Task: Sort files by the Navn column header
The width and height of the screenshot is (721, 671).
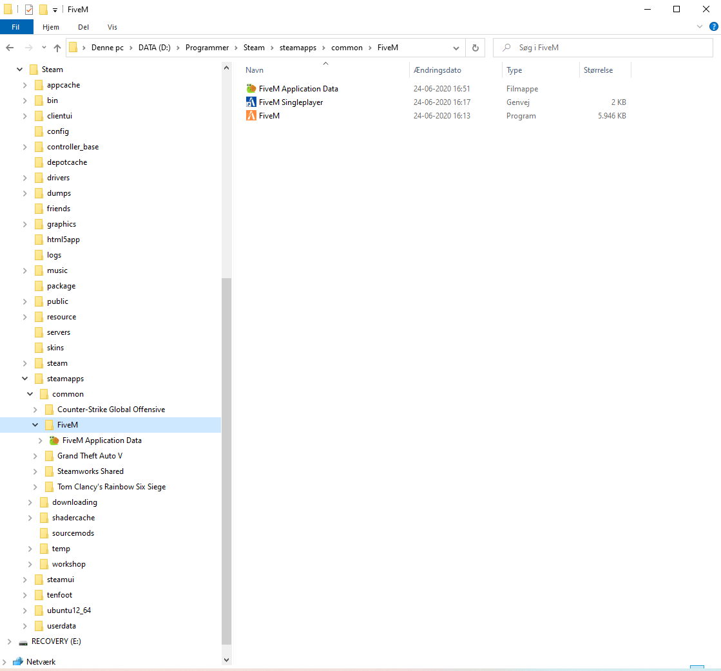Action: tap(255, 70)
